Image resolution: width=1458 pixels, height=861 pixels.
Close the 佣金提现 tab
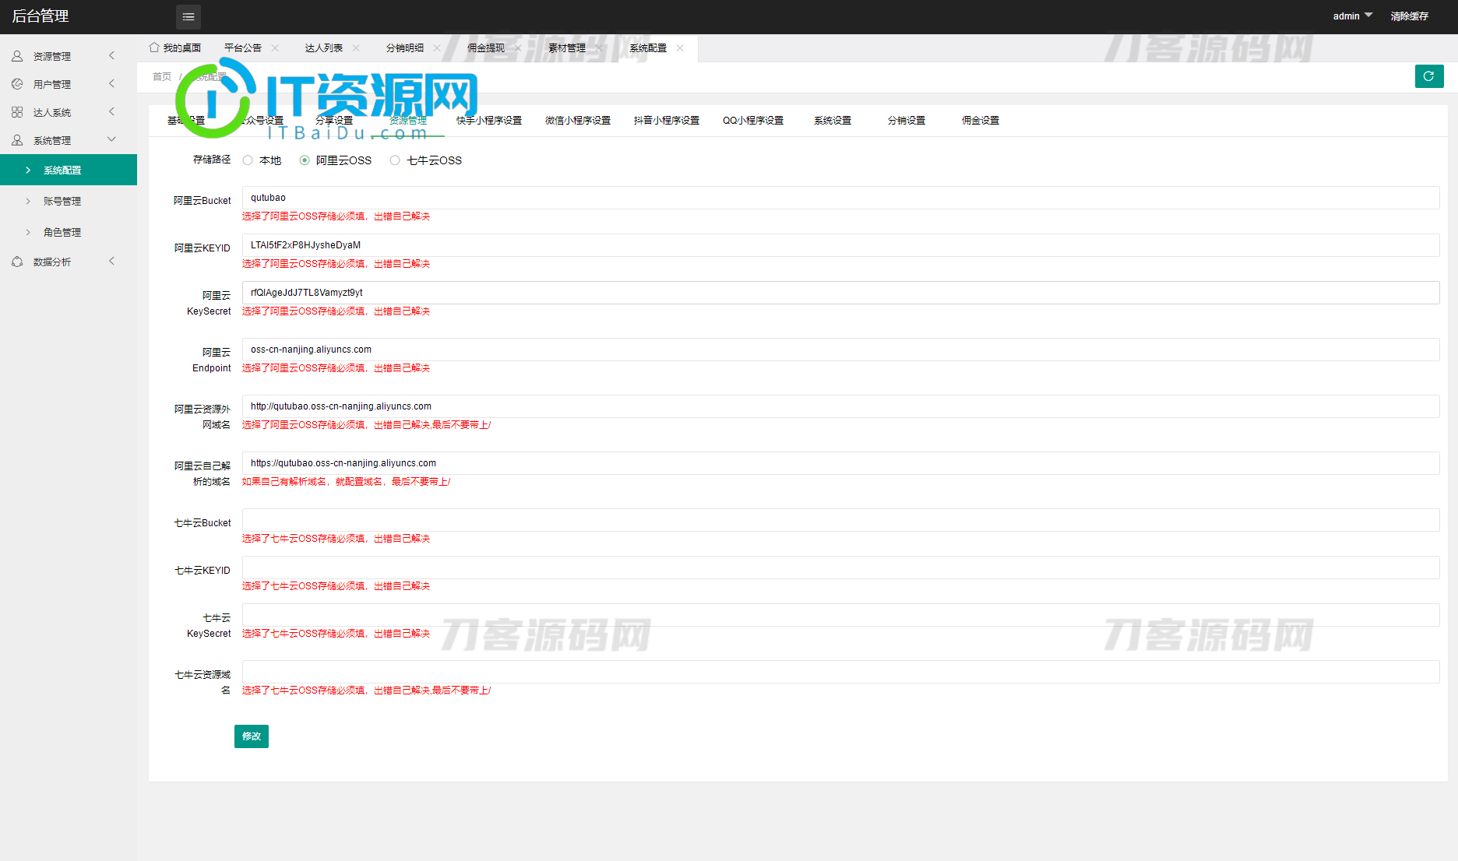pyautogui.click(x=518, y=48)
